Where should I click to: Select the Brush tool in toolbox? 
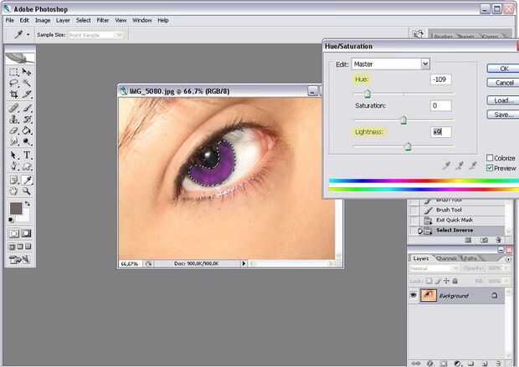coord(27,108)
